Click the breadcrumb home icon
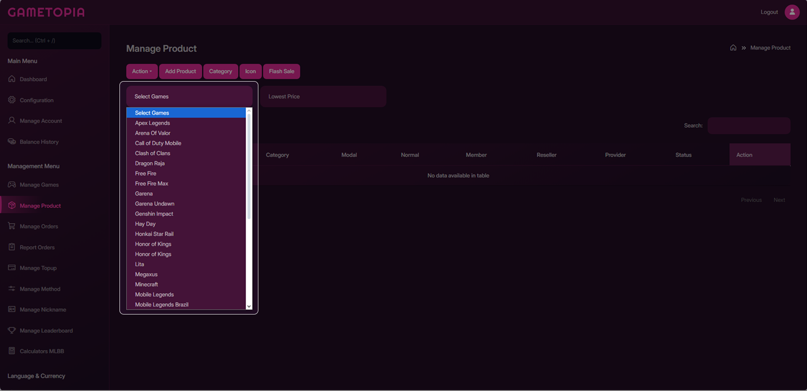Viewport: 807px width, 391px height. point(733,48)
